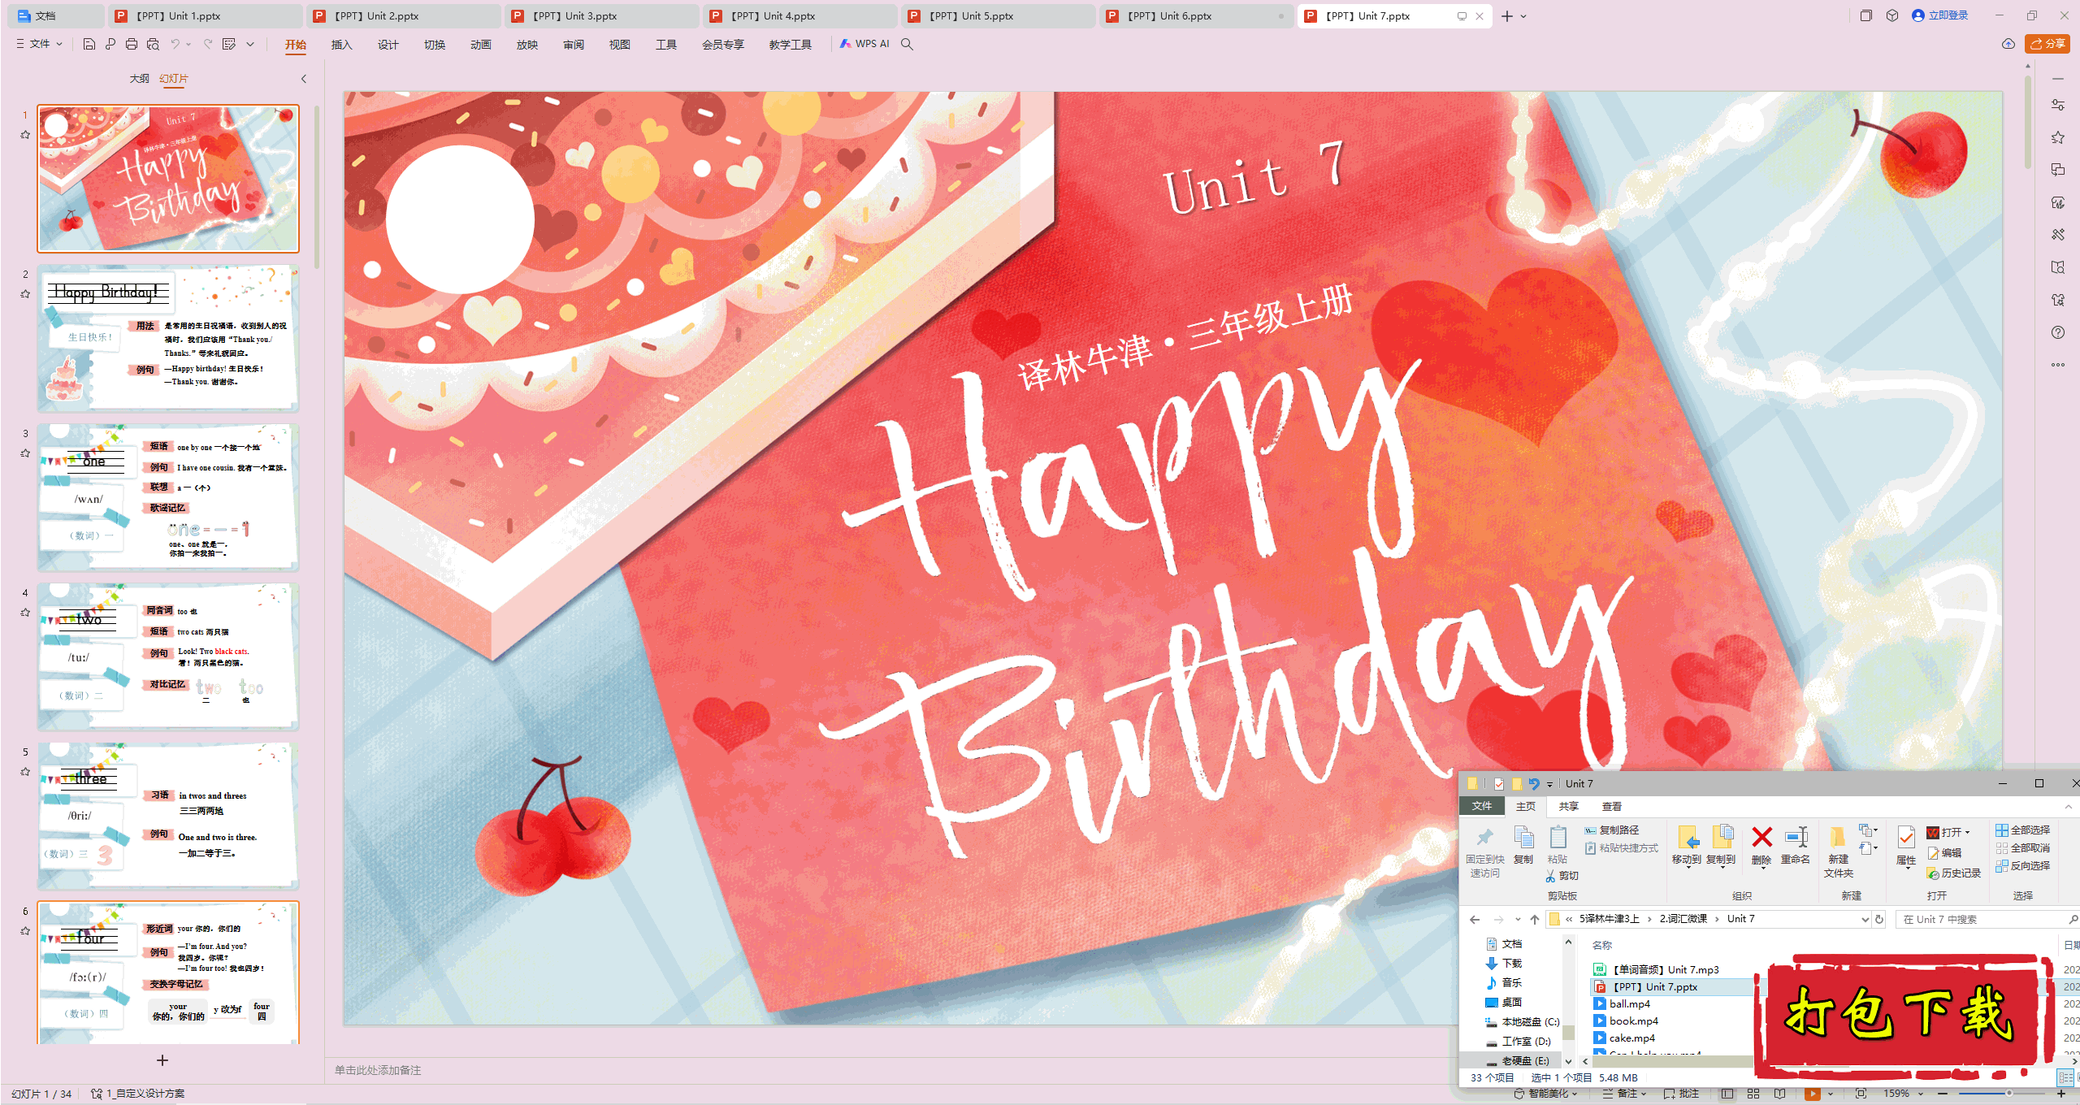Click Rename icon in Explorer ribbon
2080x1105 pixels.
click(x=1796, y=845)
